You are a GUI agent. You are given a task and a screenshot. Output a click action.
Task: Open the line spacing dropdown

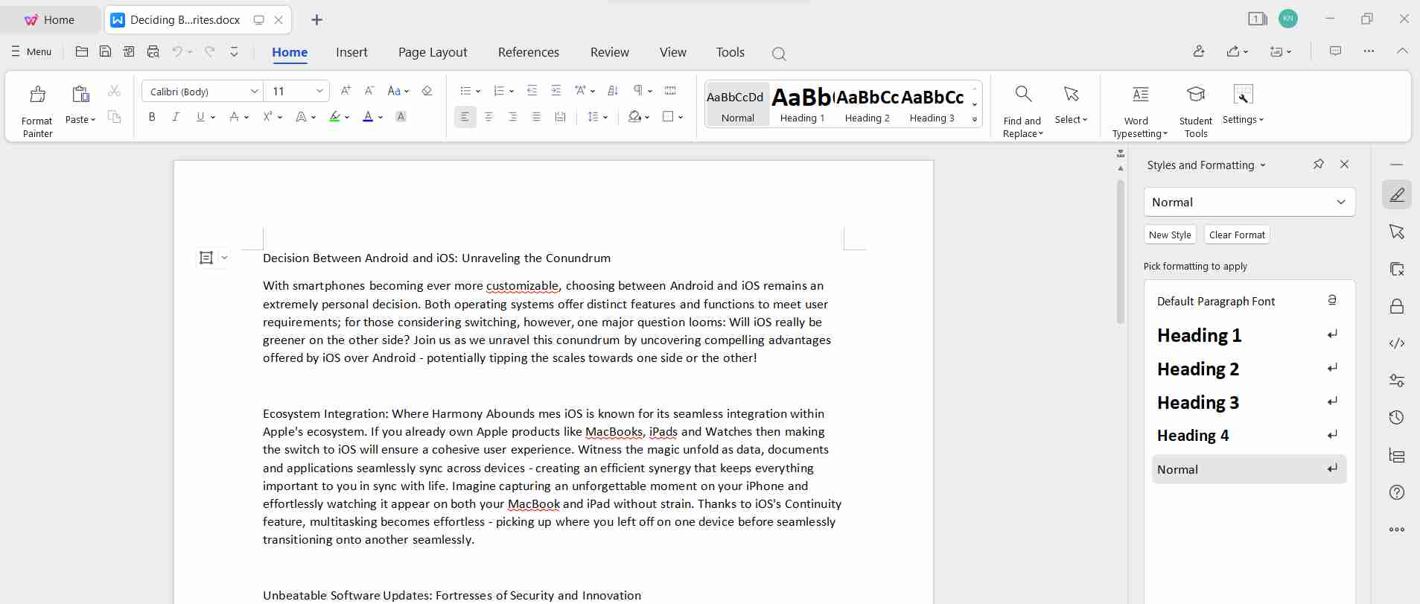[605, 117]
